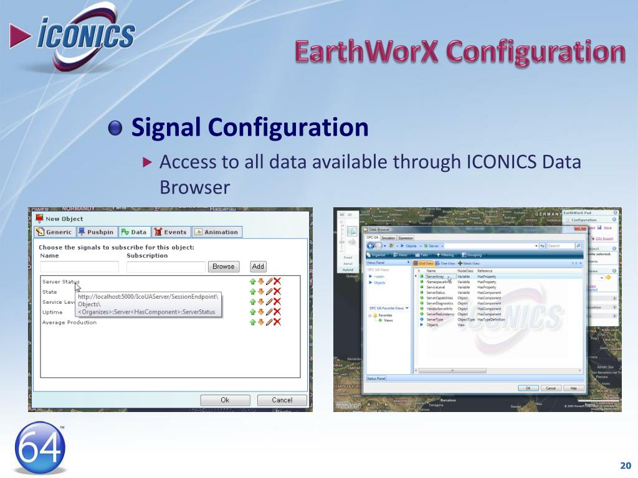
Task: Edit the Service Level signal
Action: click(x=269, y=301)
